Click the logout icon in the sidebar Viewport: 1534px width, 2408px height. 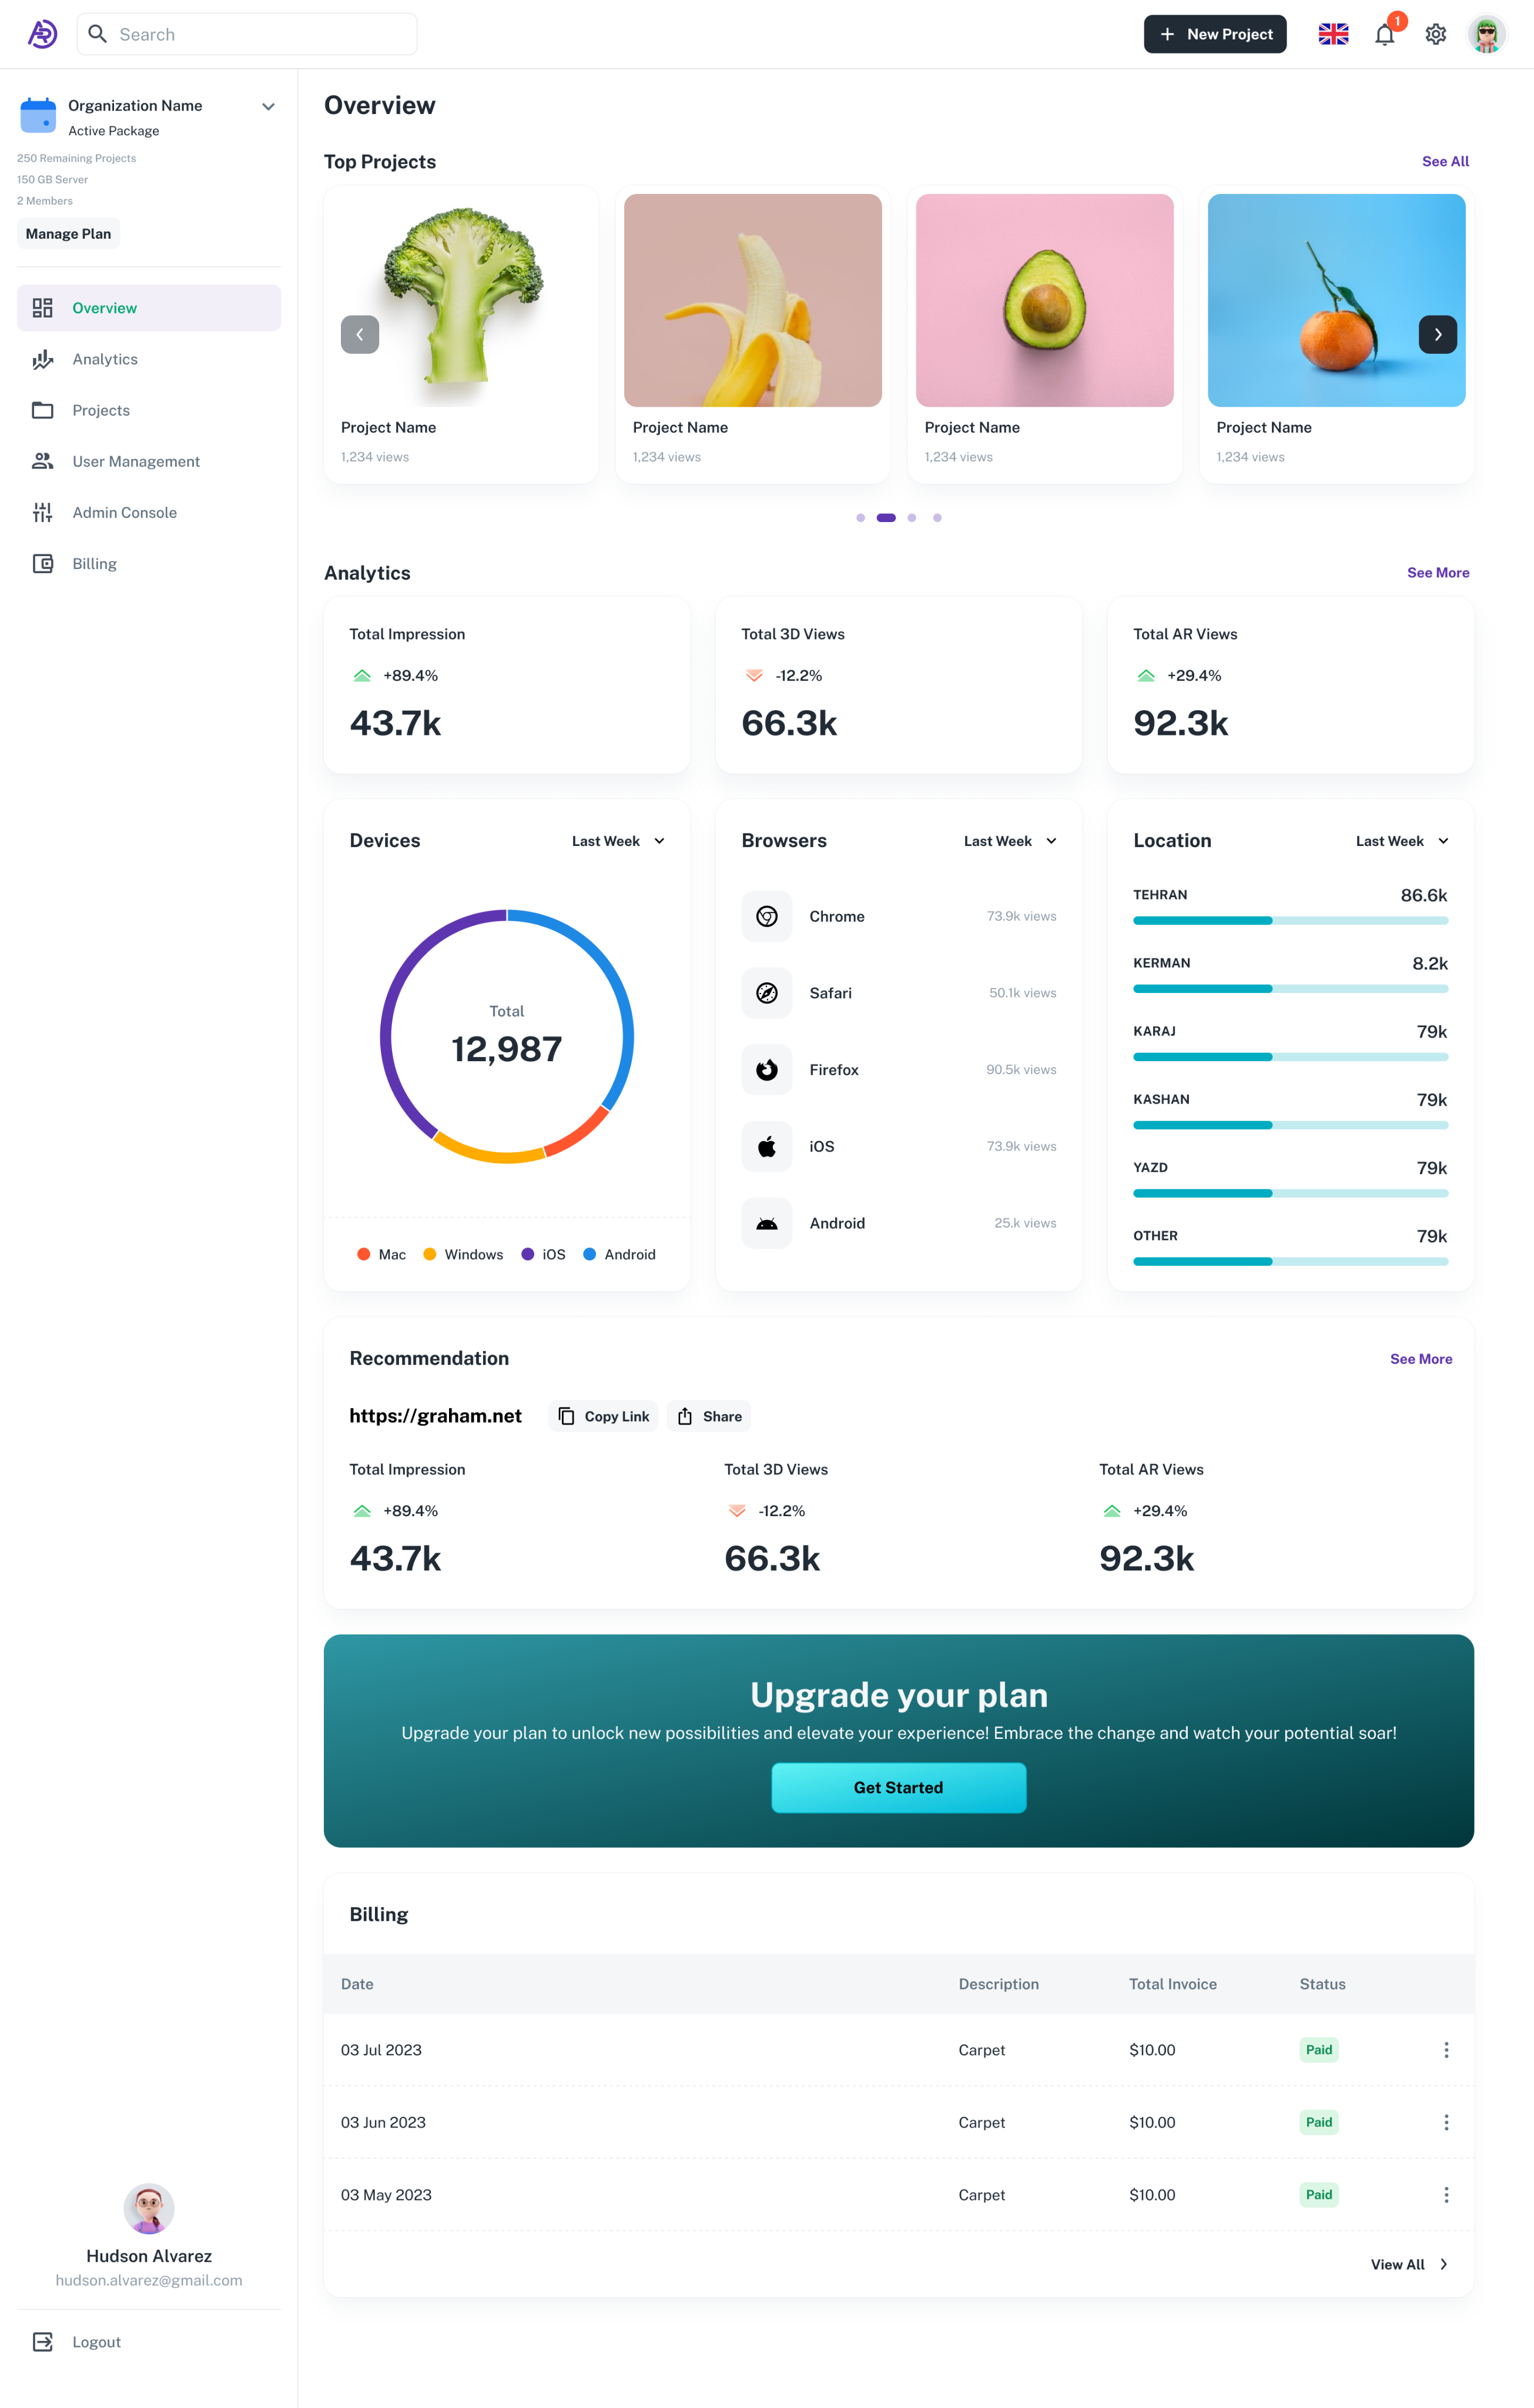[x=43, y=2342]
